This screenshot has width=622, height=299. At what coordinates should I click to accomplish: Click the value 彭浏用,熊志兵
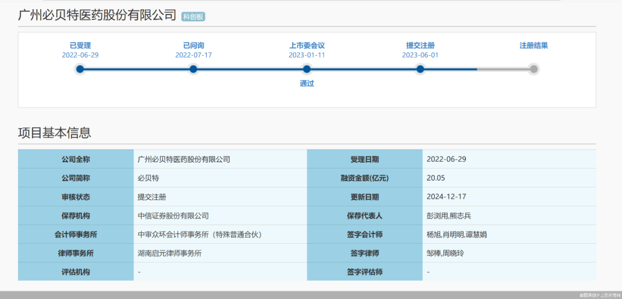pos(449,216)
